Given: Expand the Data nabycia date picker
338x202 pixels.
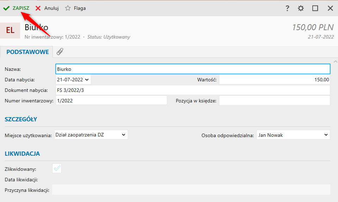Looking at the screenshot, I should (87, 80).
